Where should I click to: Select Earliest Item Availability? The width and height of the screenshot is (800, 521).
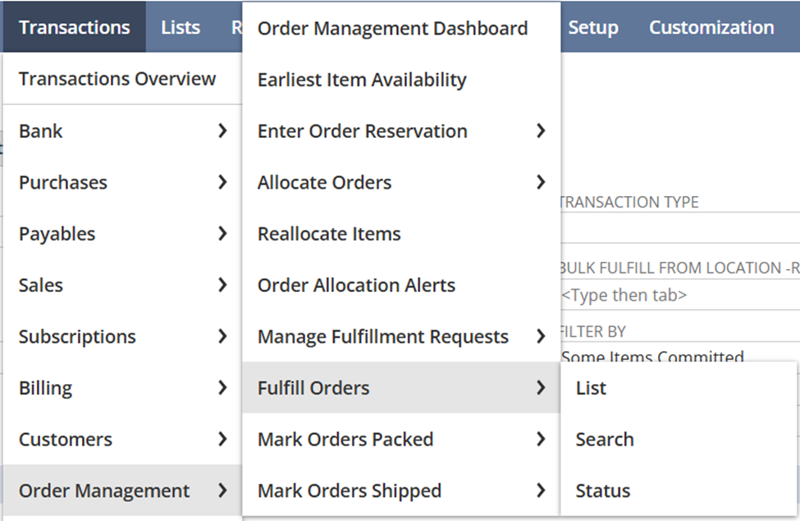click(x=362, y=80)
